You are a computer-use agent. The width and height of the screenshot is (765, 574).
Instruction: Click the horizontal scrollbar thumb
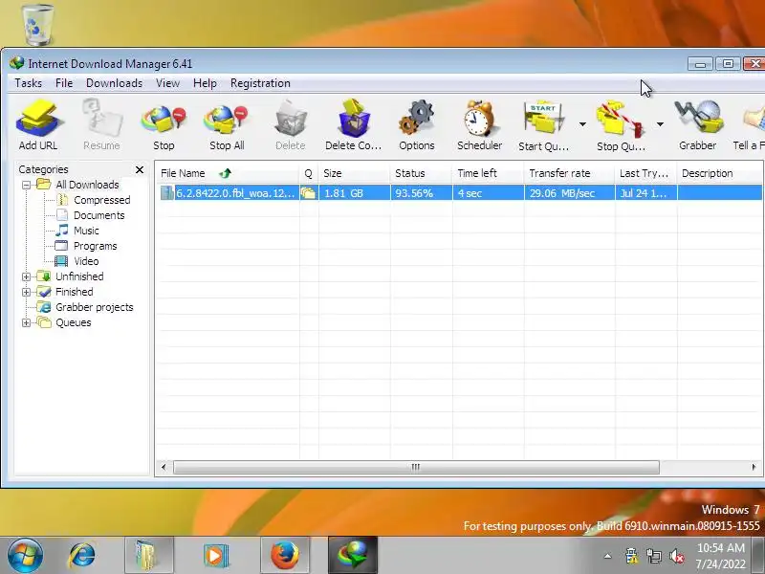tap(416, 467)
